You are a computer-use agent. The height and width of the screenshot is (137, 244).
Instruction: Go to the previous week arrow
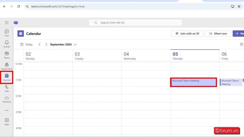[x=39, y=45]
